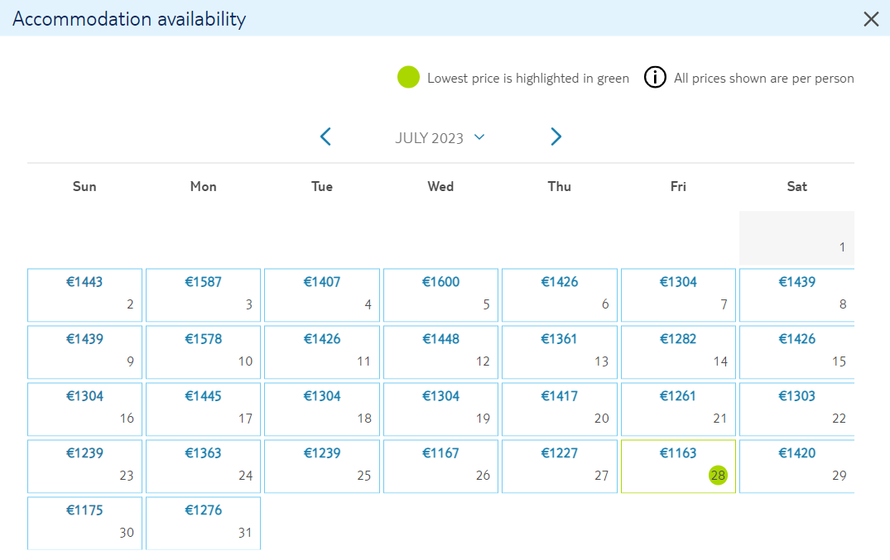Open the JULY 2023 month dropdown
This screenshot has height=560, width=890.
[x=440, y=138]
